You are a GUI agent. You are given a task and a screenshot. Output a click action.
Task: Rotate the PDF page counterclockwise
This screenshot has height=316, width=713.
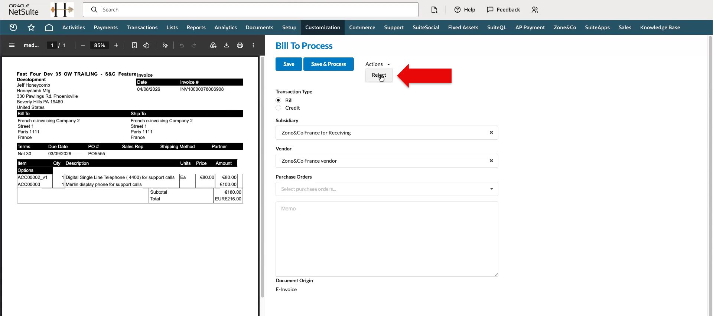[x=146, y=45]
